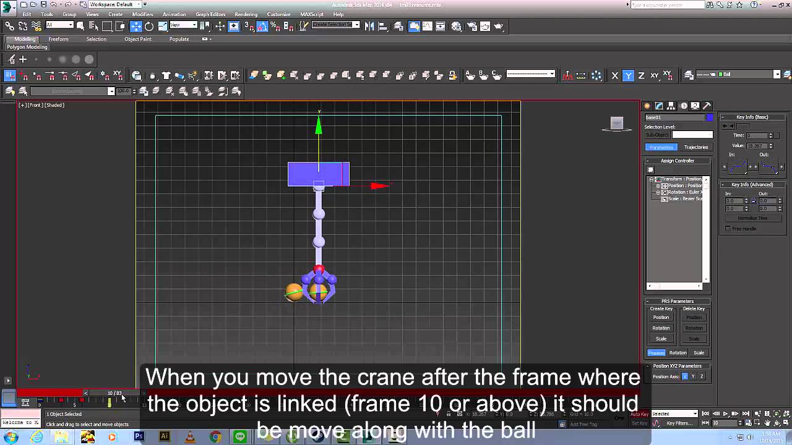Open the Modifiers menu
792x445 pixels.
142,14
